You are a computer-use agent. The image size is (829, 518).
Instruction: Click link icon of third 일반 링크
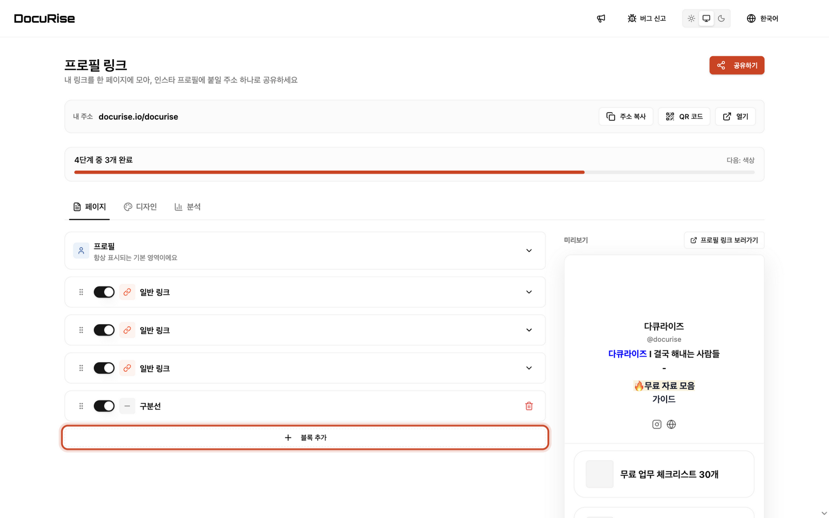point(127,368)
